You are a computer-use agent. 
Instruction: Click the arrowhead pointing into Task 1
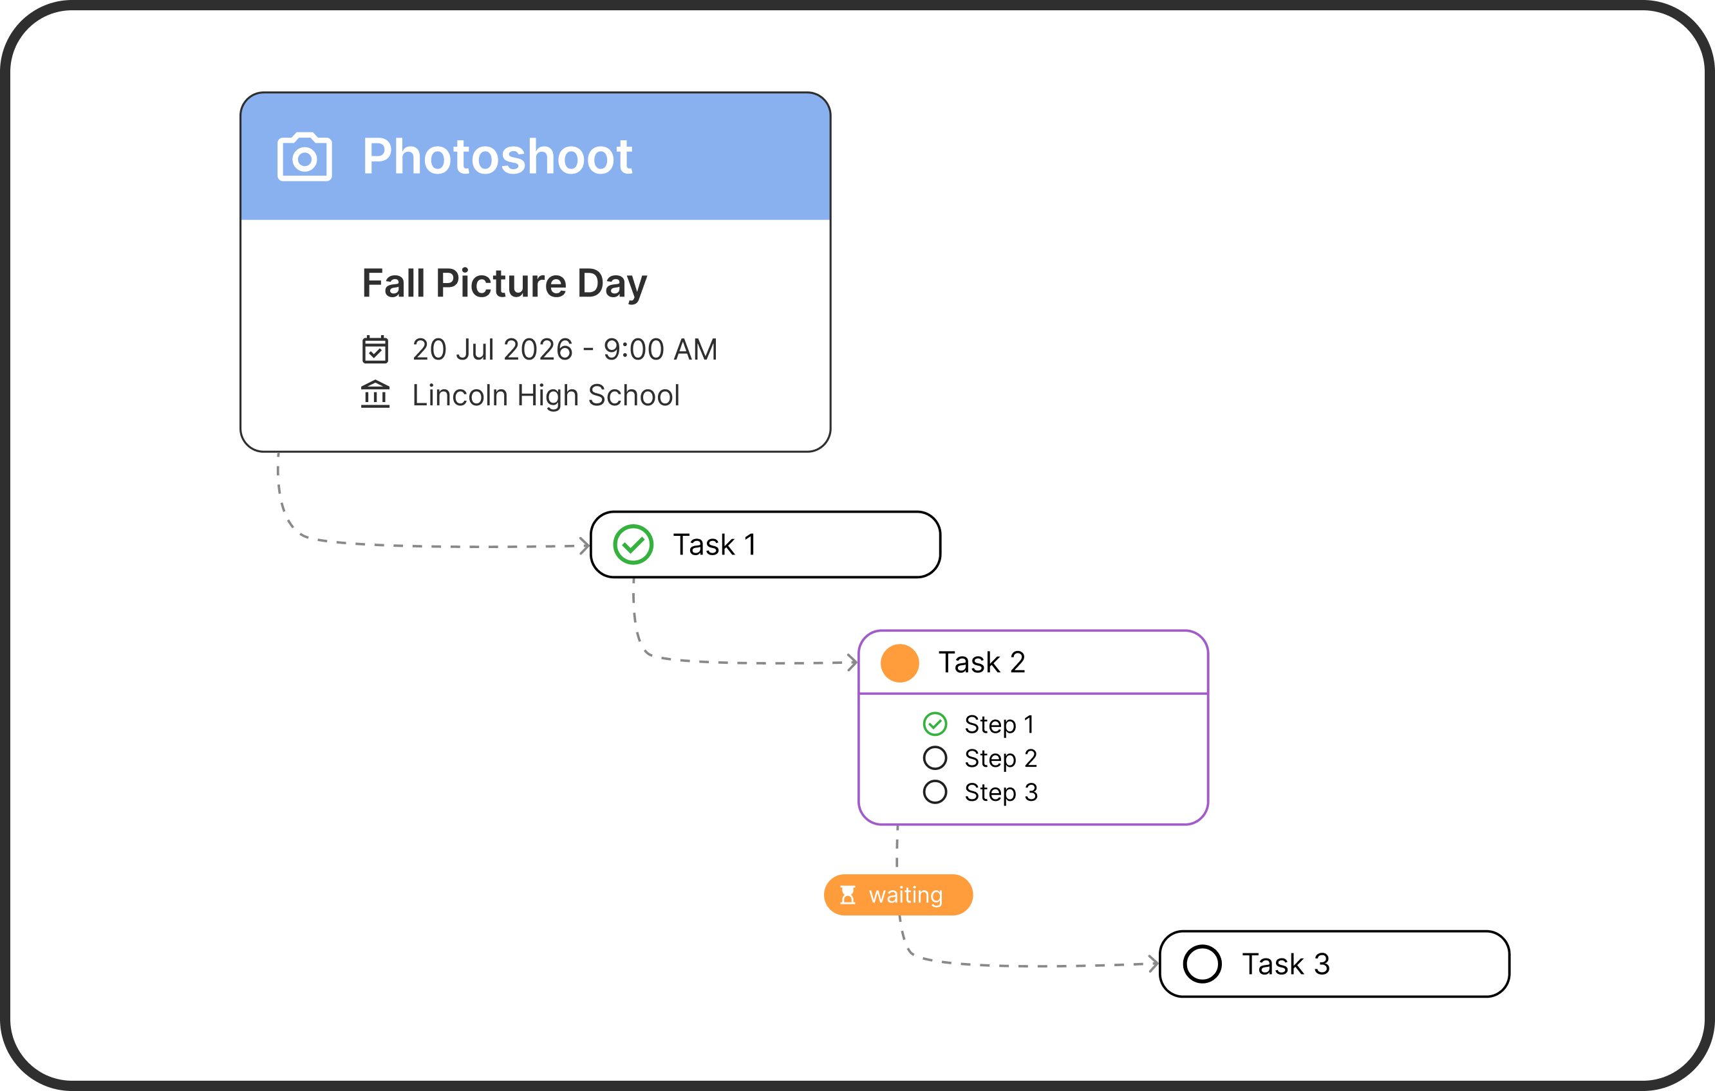pyautogui.click(x=585, y=546)
